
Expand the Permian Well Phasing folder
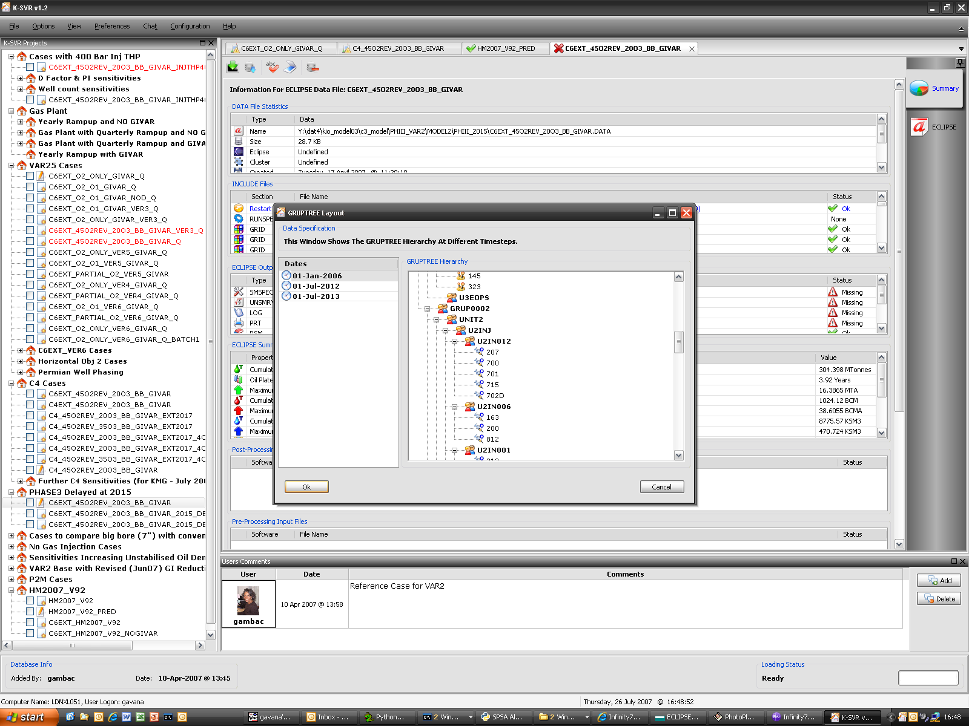[20, 372]
